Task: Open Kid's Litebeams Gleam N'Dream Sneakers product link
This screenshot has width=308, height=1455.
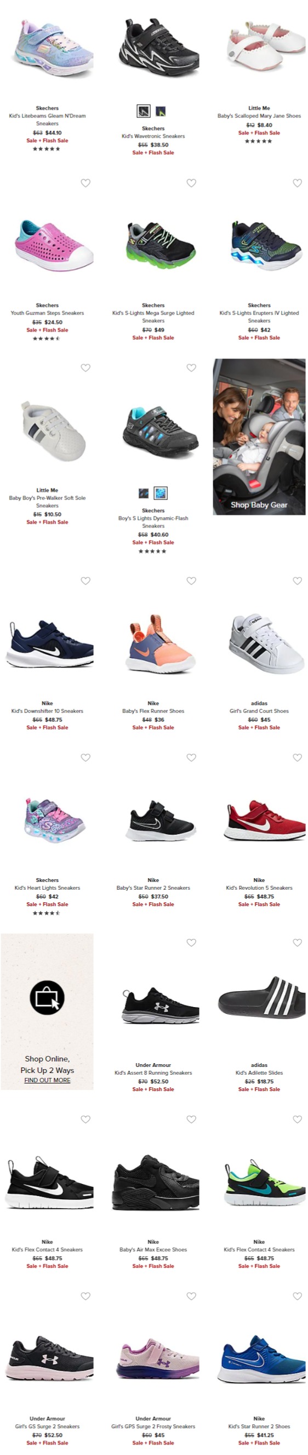Action: (x=47, y=120)
